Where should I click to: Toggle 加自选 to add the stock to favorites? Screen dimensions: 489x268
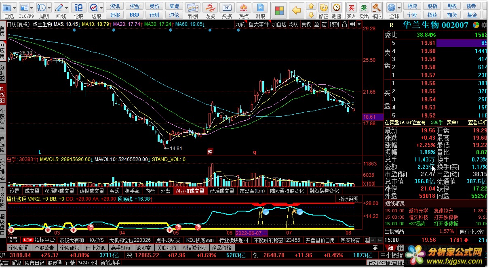(279, 24)
